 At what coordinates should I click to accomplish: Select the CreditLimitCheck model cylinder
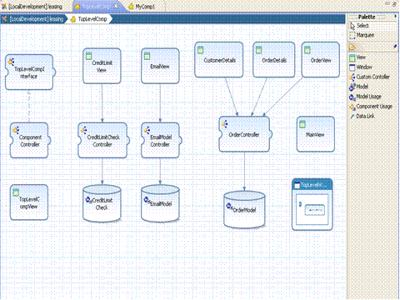tap(102, 203)
